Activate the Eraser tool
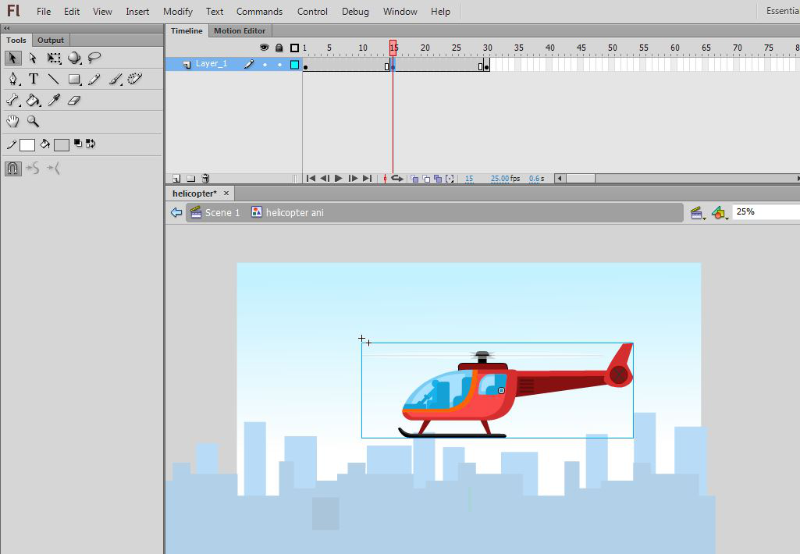The height and width of the screenshot is (554, 800). 74,100
